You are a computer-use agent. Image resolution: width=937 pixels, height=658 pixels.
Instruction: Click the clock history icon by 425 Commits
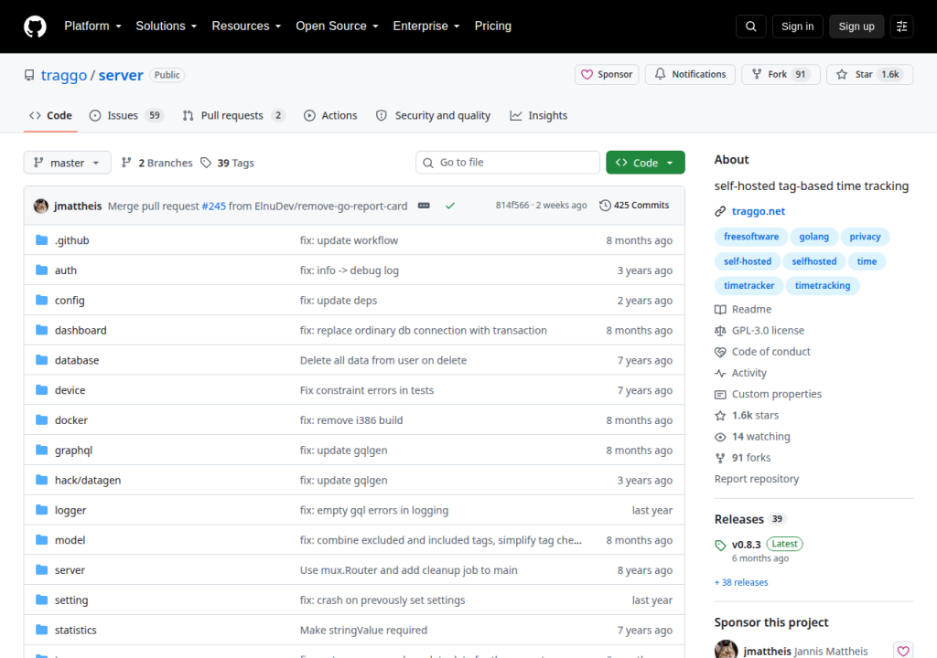605,206
